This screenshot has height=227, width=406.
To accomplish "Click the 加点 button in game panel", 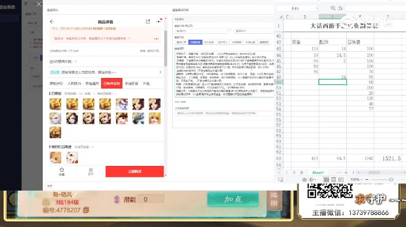I will click(233, 200).
